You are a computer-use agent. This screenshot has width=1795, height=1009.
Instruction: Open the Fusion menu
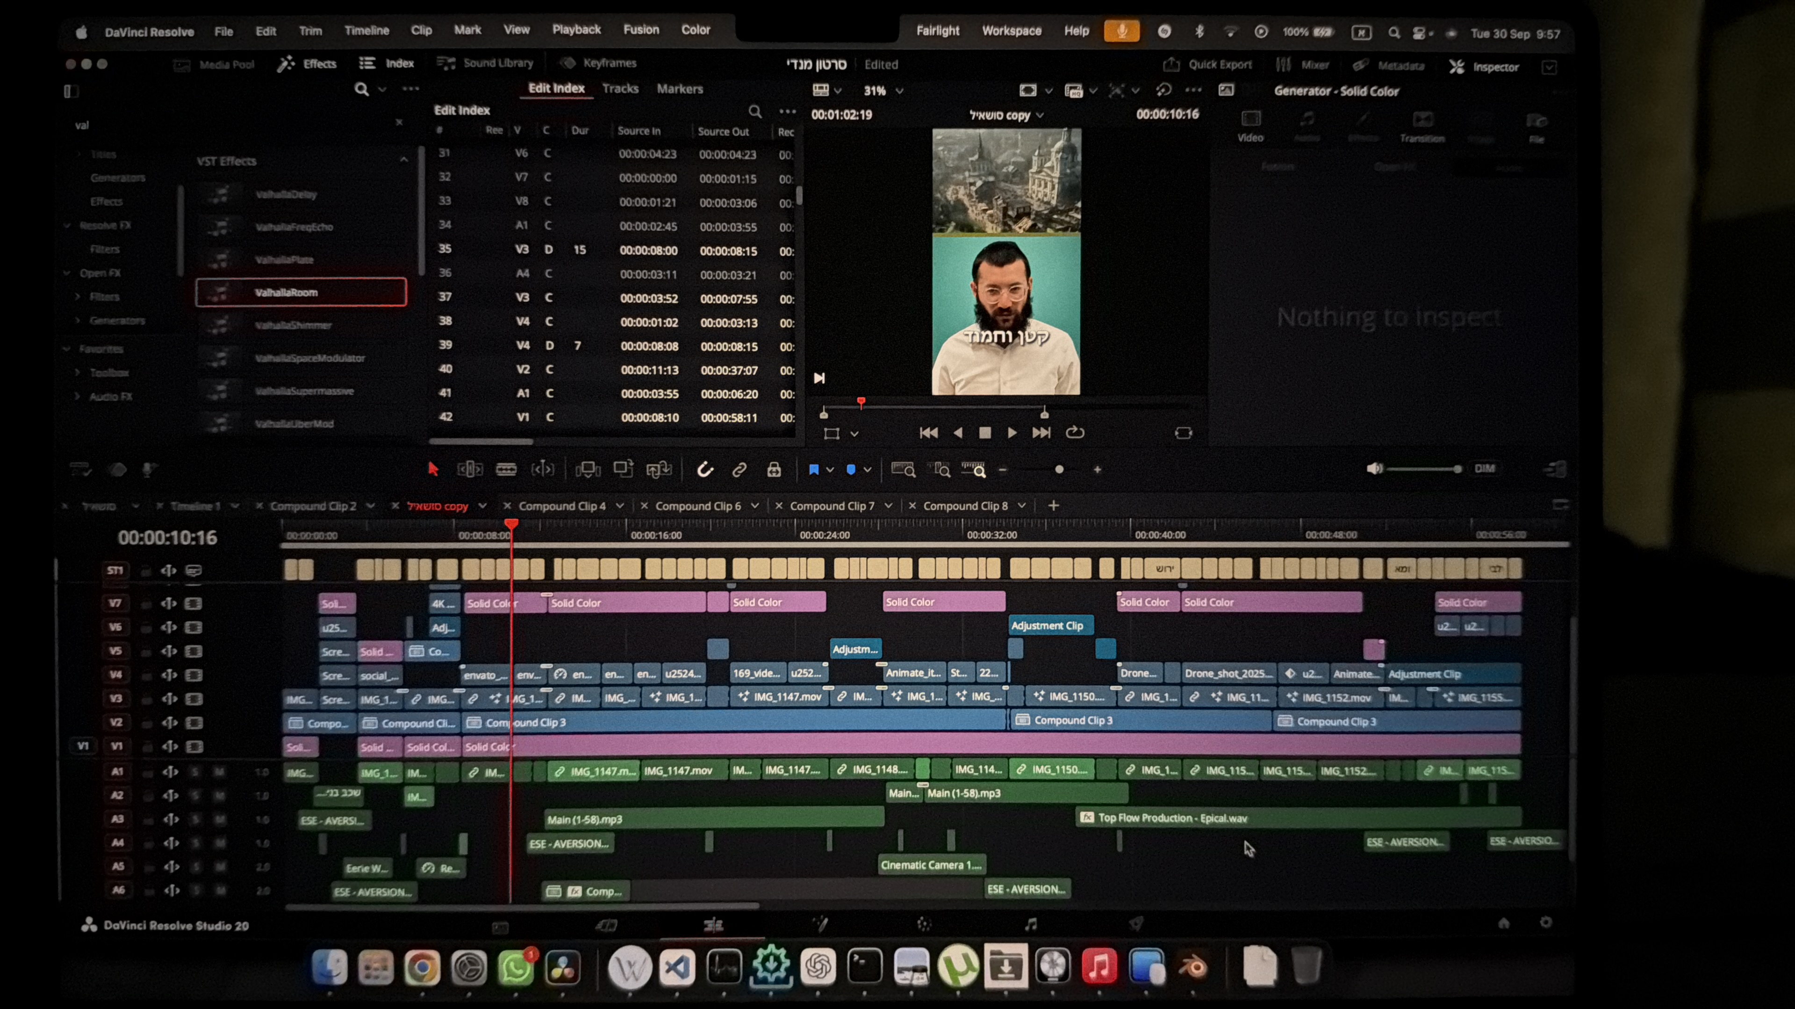[x=640, y=30]
